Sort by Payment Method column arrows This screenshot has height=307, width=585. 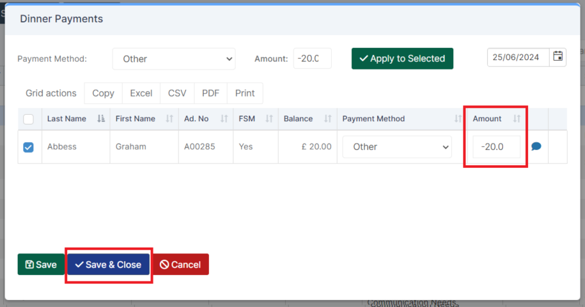click(458, 119)
